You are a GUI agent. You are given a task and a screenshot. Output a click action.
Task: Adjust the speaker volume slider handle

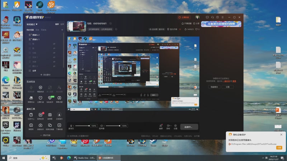click(x=119, y=126)
